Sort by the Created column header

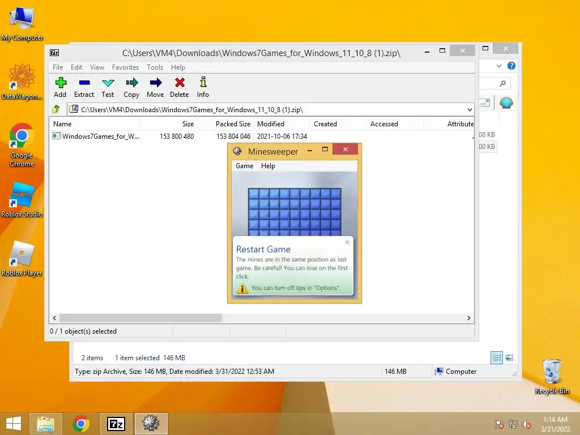(x=338, y=124)
